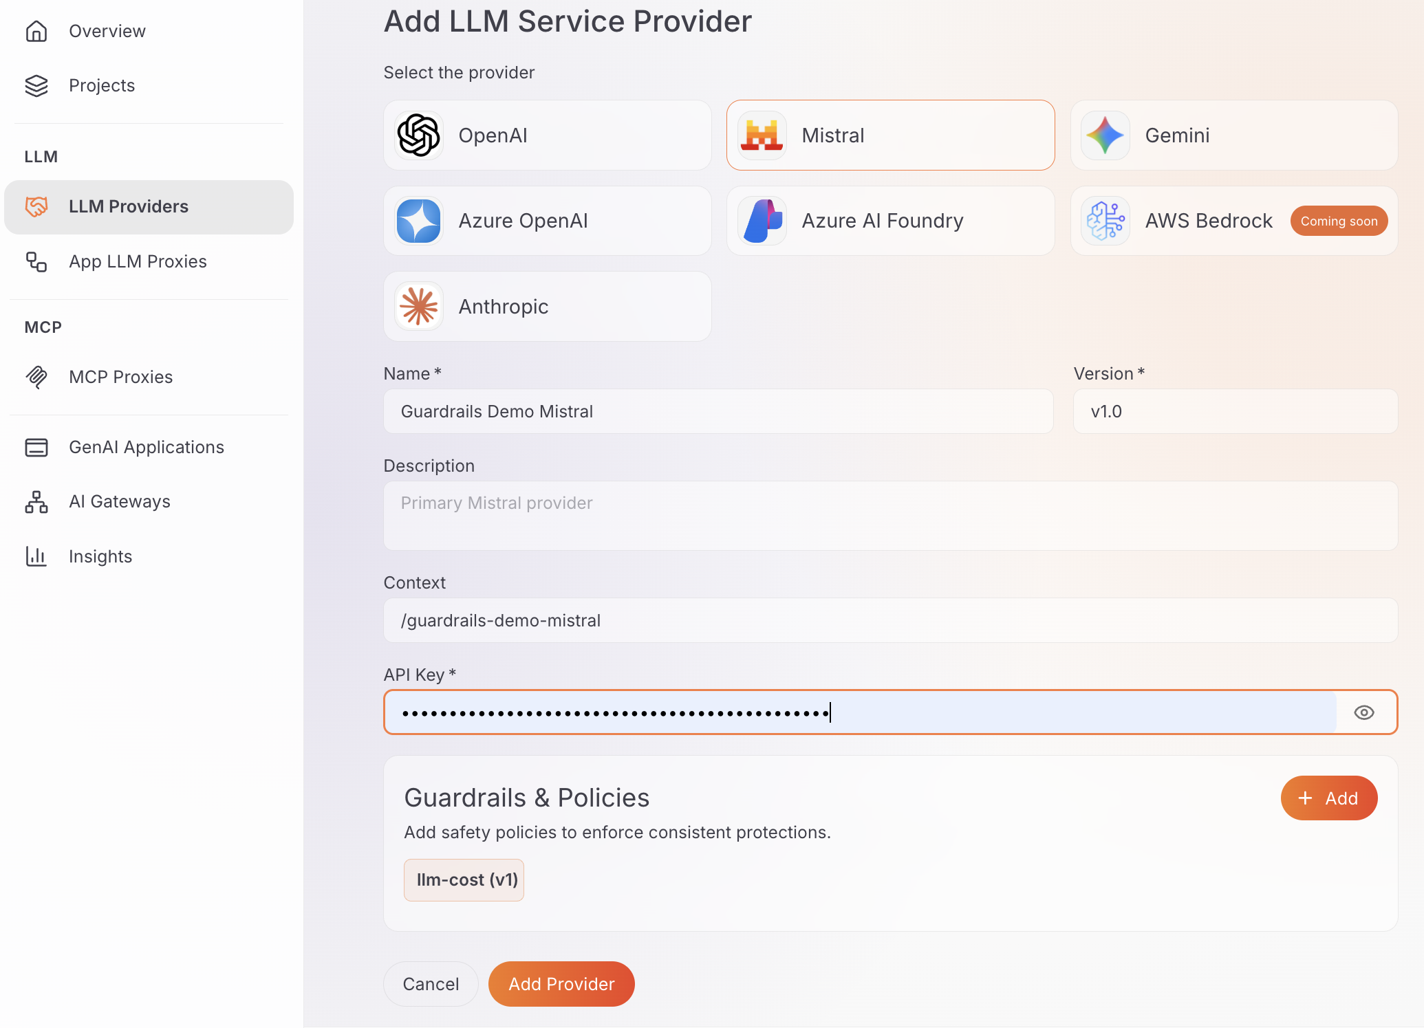Click the MCP Proxies icon
Viewport: 1424px width, 1028px height.
pos(36,377)
